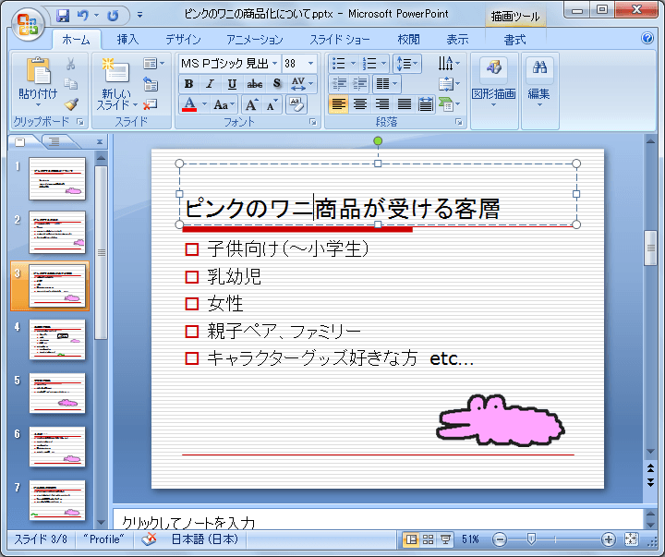This screenshot has height=557, width=665.
Task: Toggle bold formatting
Action: click(189, 84)
